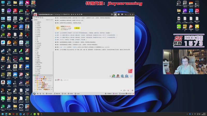Open the gamepad games icon in YY title bar

[122, 14]
